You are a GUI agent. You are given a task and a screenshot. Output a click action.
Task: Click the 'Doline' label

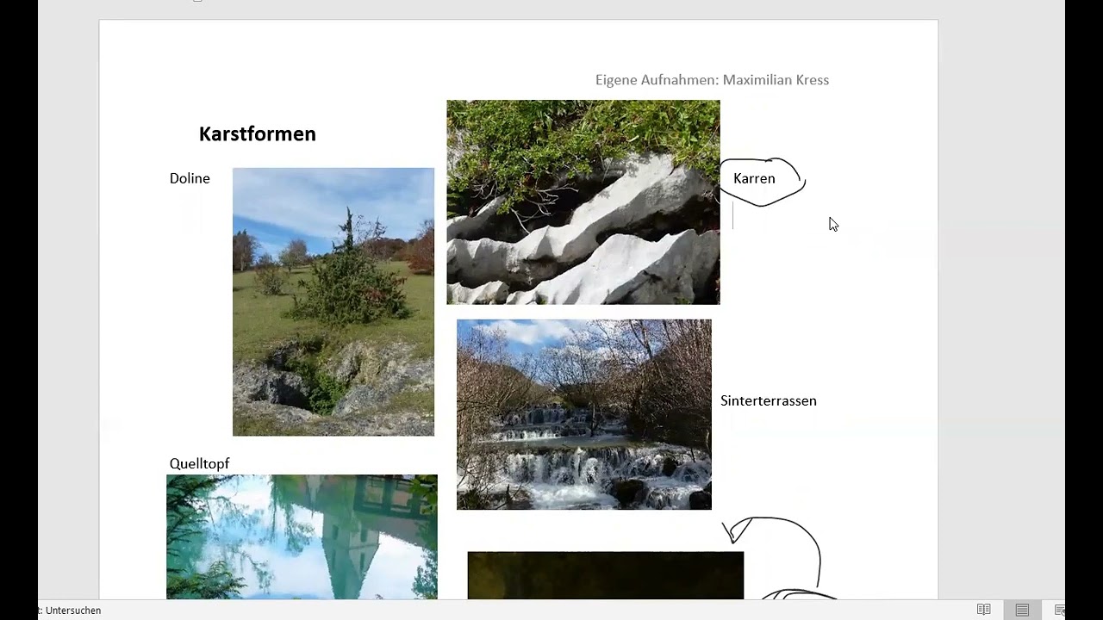pyautogui.click(x=190, y=178)
